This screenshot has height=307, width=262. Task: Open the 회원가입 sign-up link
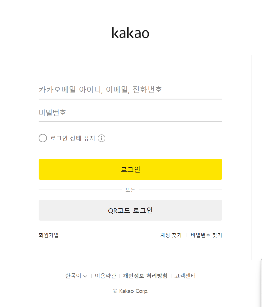pyautogui.click(x=49, y=235)
